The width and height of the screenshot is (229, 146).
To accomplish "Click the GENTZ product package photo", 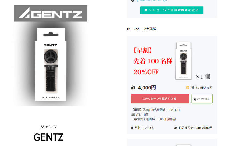I will click(x=51, y=64).
